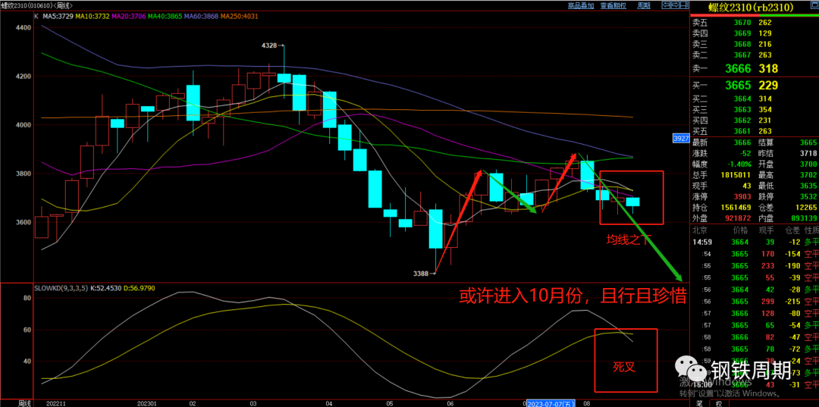
Task: Click the 3388 low price label
Action: click(x=420, y=272)
